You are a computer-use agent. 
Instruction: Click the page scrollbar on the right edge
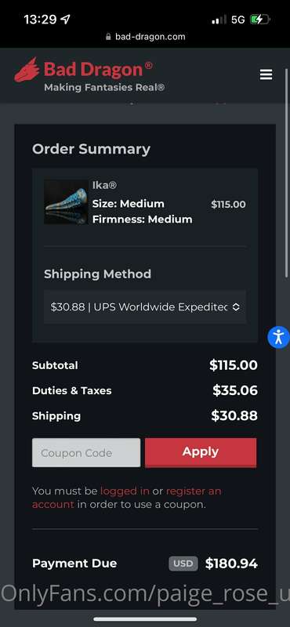(286, 172)
